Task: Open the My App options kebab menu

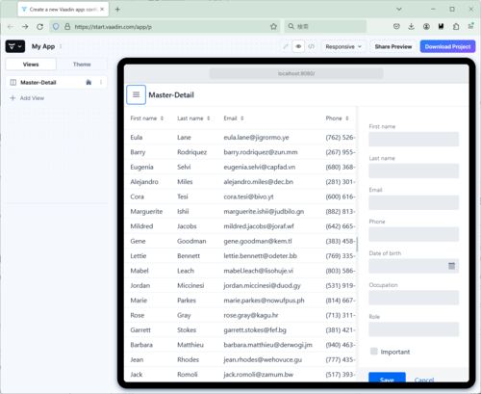Action: click(61, 46)
